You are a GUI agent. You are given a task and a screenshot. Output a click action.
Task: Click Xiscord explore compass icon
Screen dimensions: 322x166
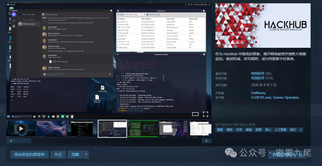click(x=14, y=26)
